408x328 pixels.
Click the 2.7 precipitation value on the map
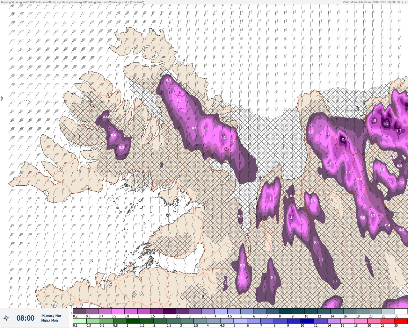pyautogui.click(x=344, y=139)
